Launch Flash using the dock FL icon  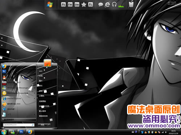pyautogui.click(x=90, y=5)
